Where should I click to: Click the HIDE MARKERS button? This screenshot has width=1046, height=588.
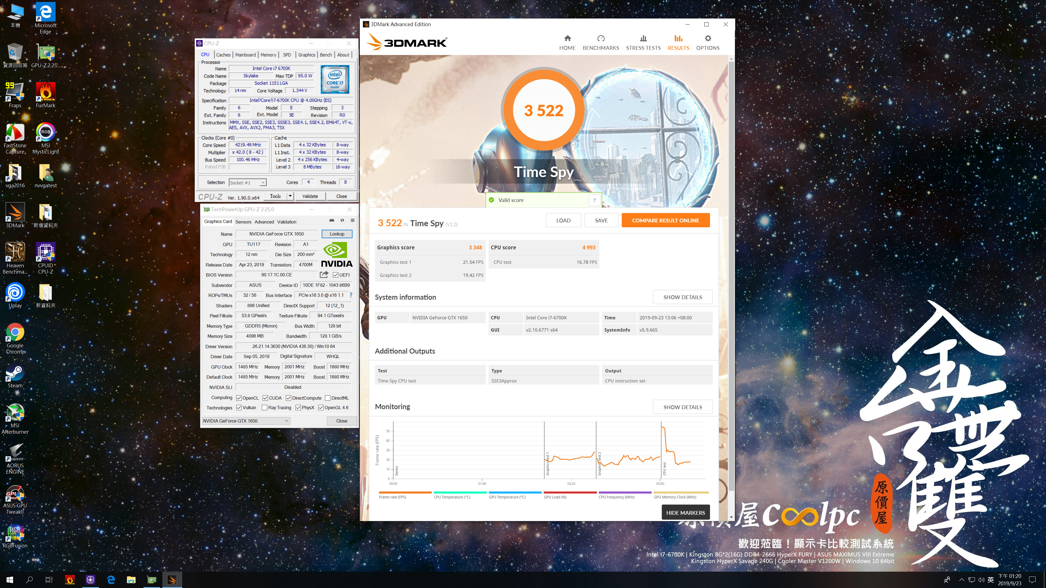[685, 513]
